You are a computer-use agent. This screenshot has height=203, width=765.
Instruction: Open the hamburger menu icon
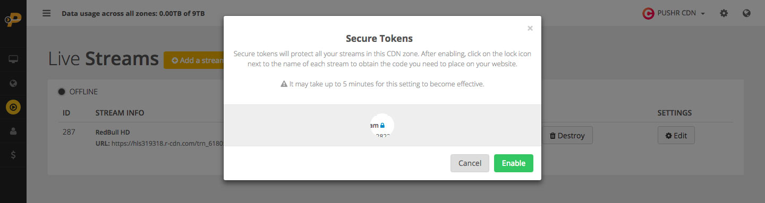tap(47, 13)
